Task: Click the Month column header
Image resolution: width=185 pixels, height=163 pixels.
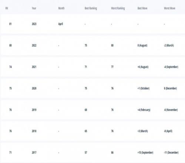Action: point(61,8)
